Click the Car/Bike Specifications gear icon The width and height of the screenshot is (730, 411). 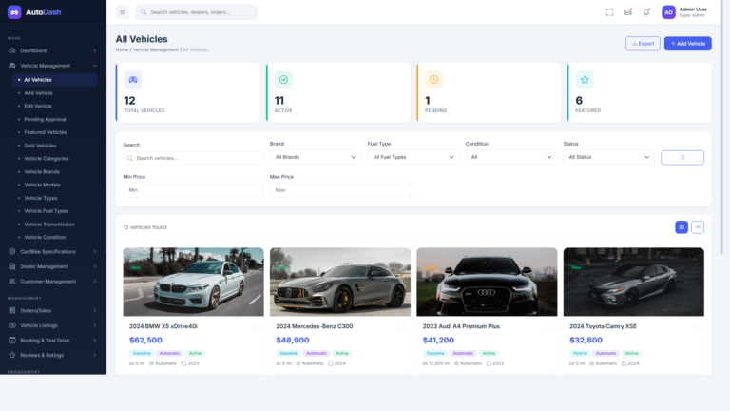pyautogui.click(x=12, y=251)
